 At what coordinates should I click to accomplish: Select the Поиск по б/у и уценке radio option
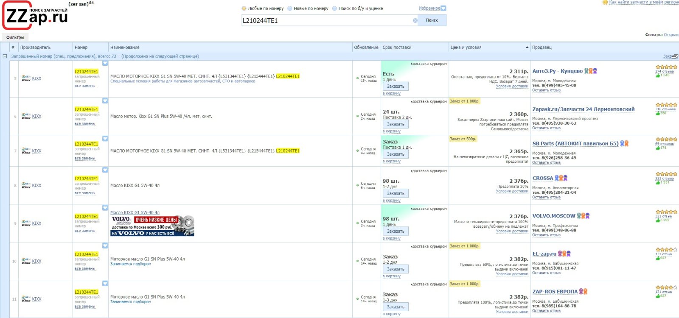pos(334,8)
